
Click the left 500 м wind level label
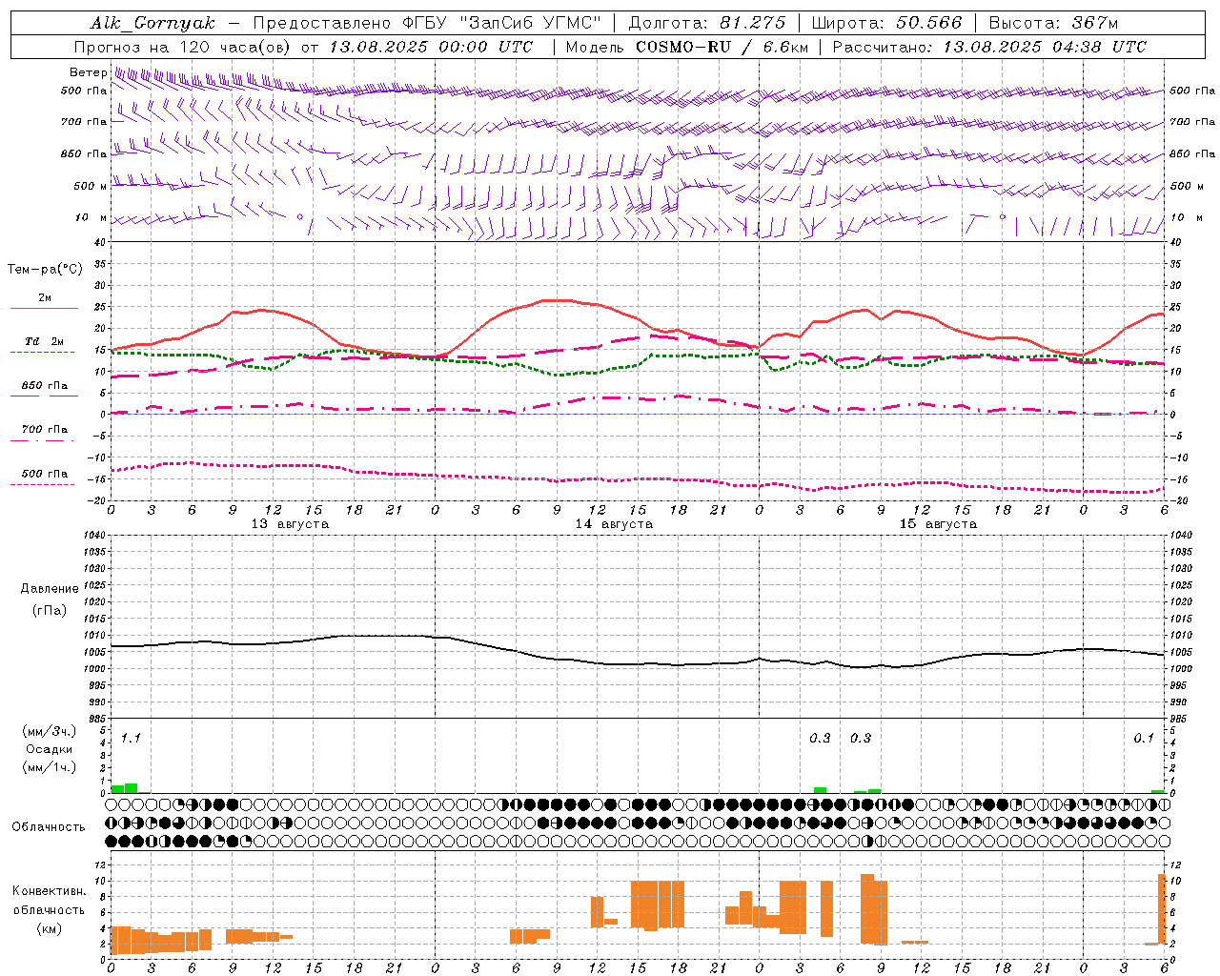pyautogui.click(x=91, y=186)
